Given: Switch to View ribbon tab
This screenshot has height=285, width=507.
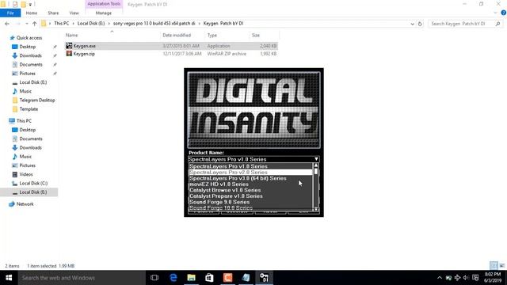Looking at the screenshot, I should [x=74, y=13].
